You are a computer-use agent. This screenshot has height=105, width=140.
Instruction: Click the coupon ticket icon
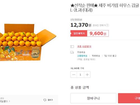pos(72,46)
